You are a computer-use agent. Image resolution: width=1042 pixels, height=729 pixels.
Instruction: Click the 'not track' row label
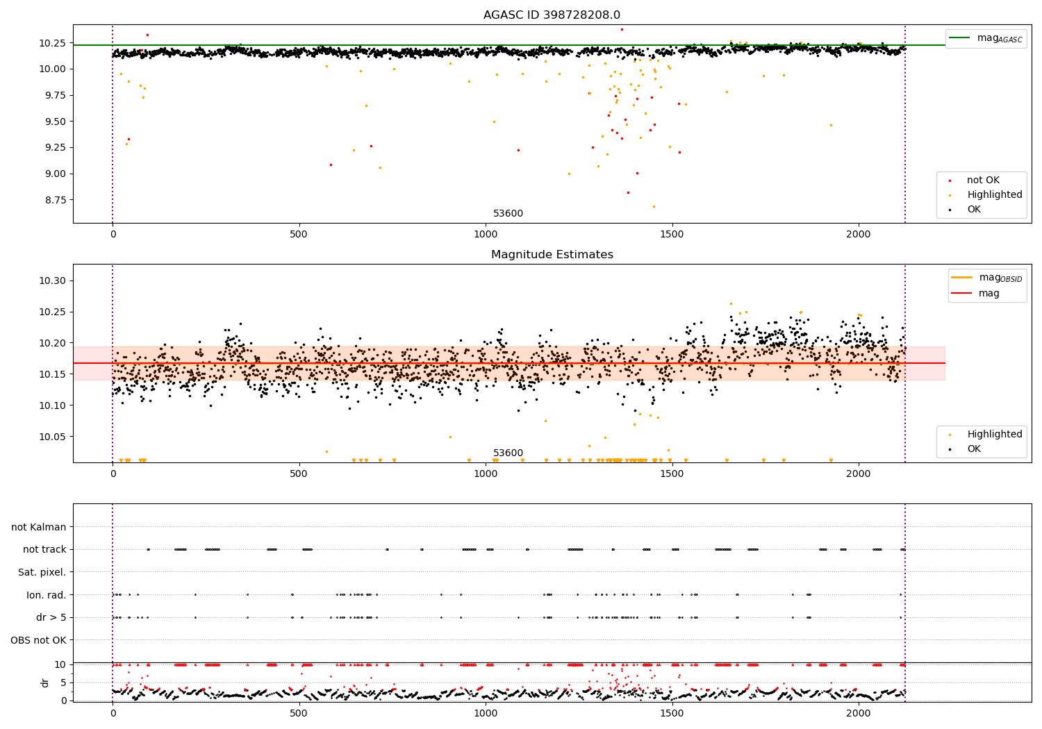click(x=44, y=550)
